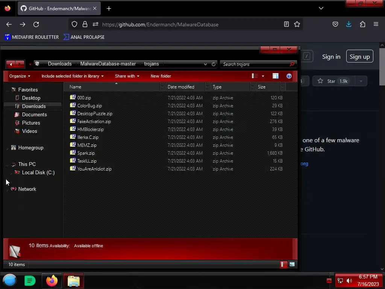Click the Downloads breadcrumb in address bar
This screenshot has width=385, height=289.
[x=60, y=64]
